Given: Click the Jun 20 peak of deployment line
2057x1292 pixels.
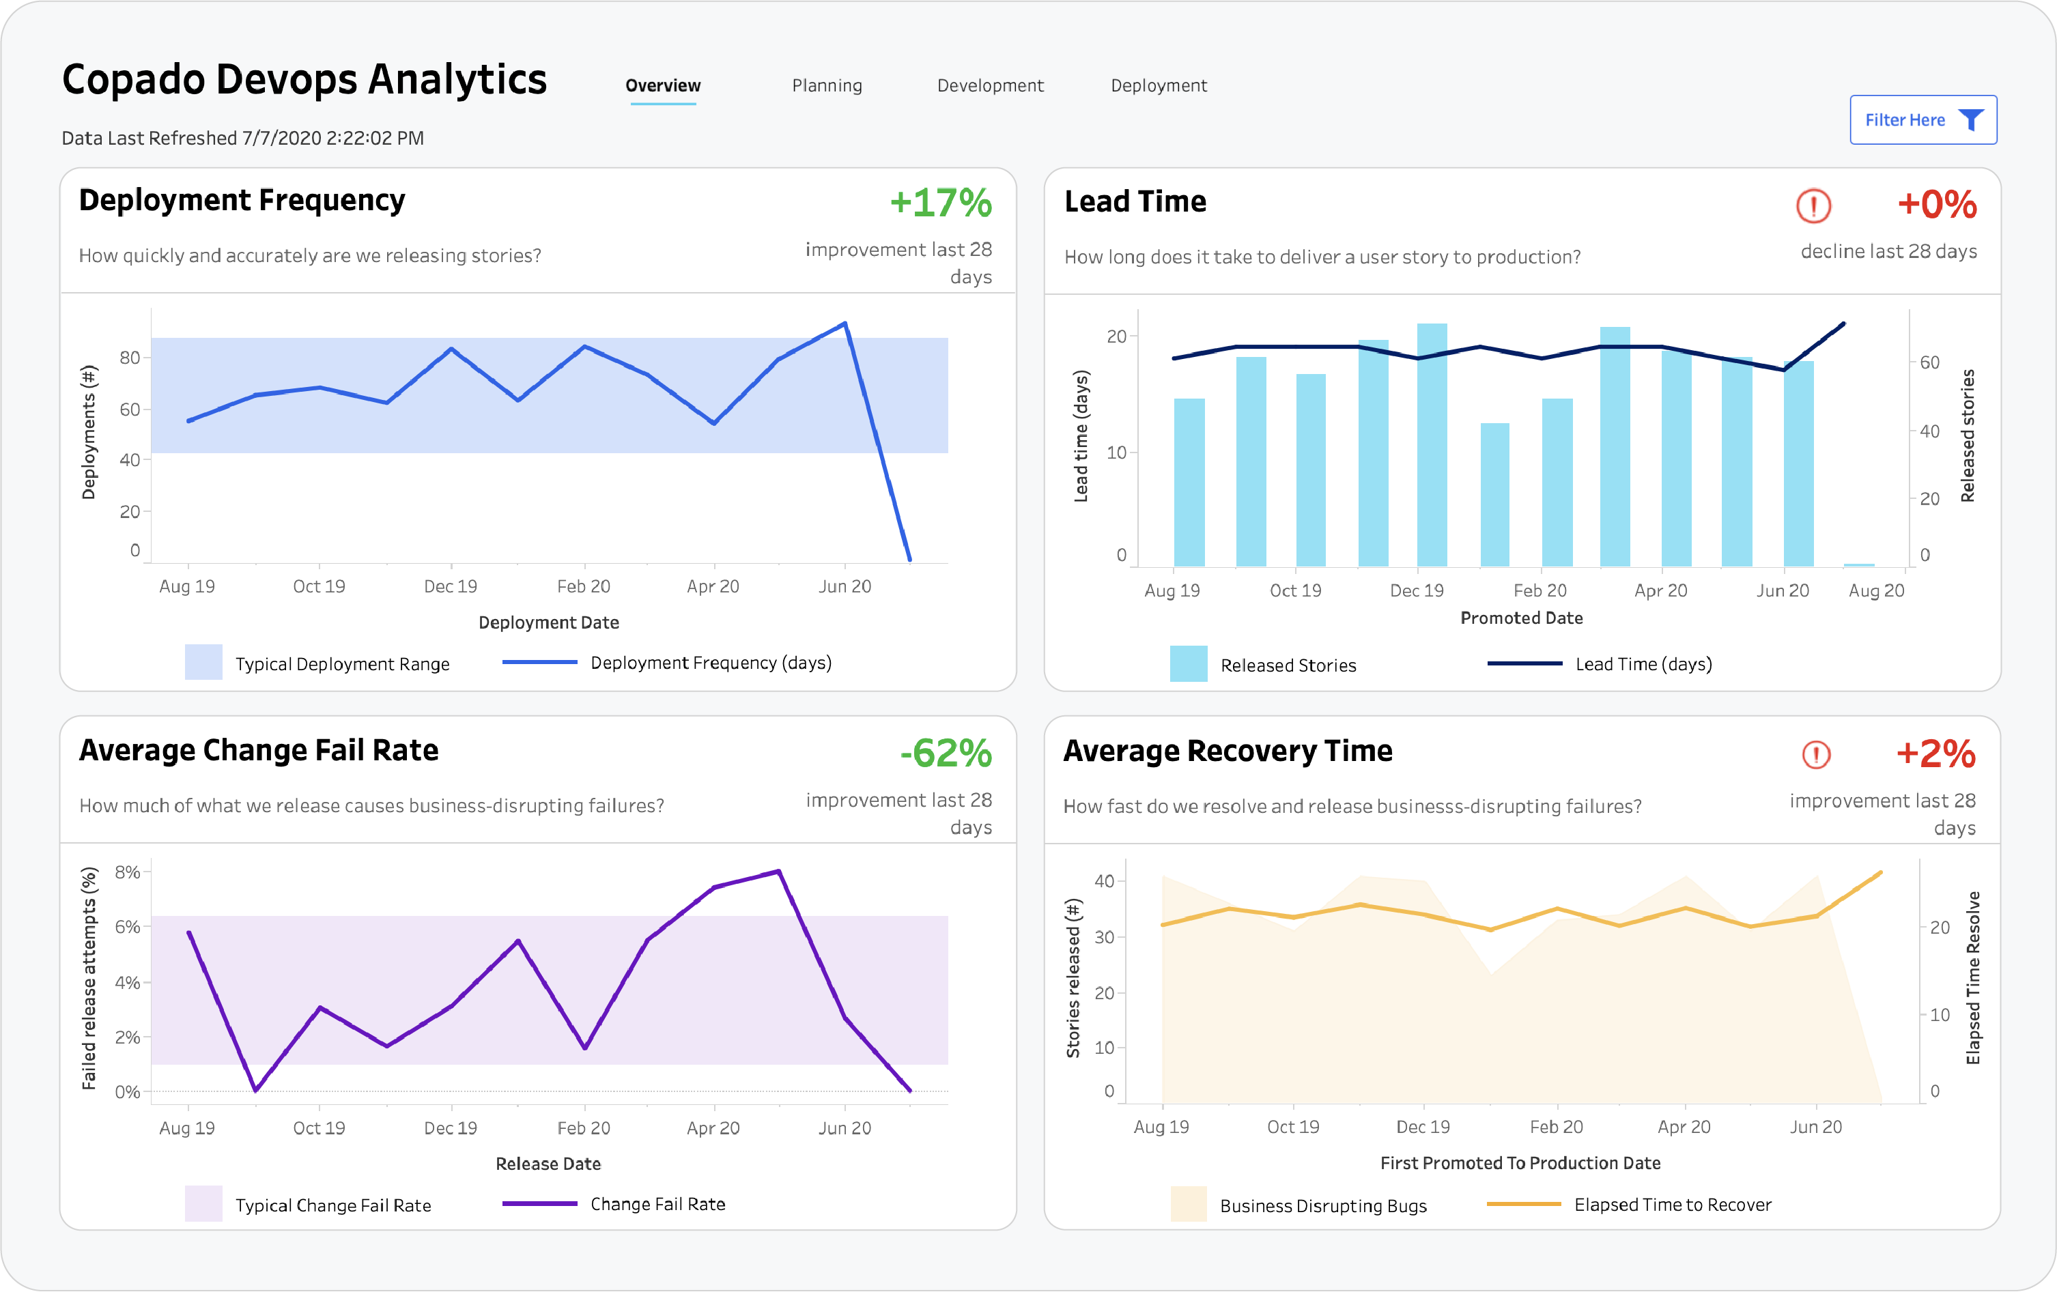Looking at the screenshot, I should (x=845, y=324).
